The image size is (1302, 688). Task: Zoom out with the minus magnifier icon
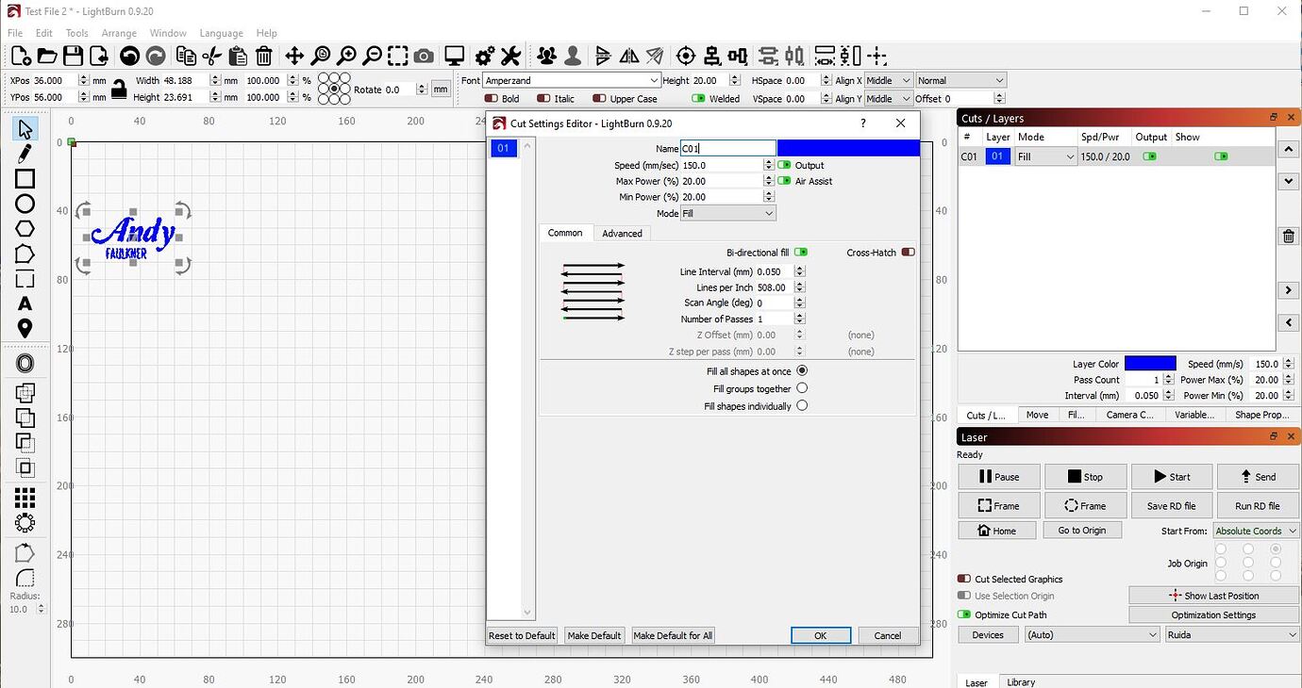click(x=373, y=56)
